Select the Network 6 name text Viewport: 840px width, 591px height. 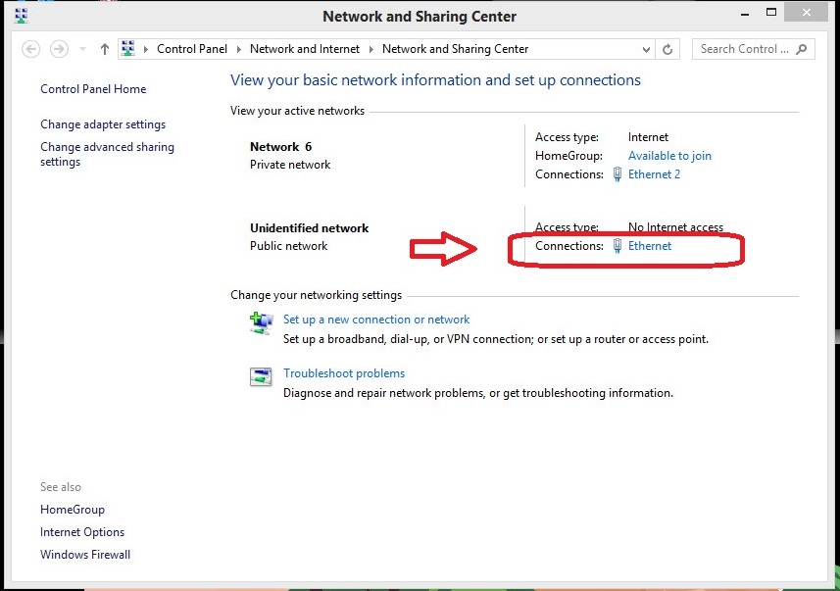pos(280,147)
